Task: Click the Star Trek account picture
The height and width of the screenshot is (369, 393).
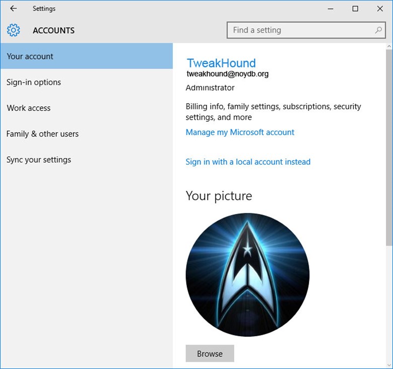Action: click(x=247, y=275)
